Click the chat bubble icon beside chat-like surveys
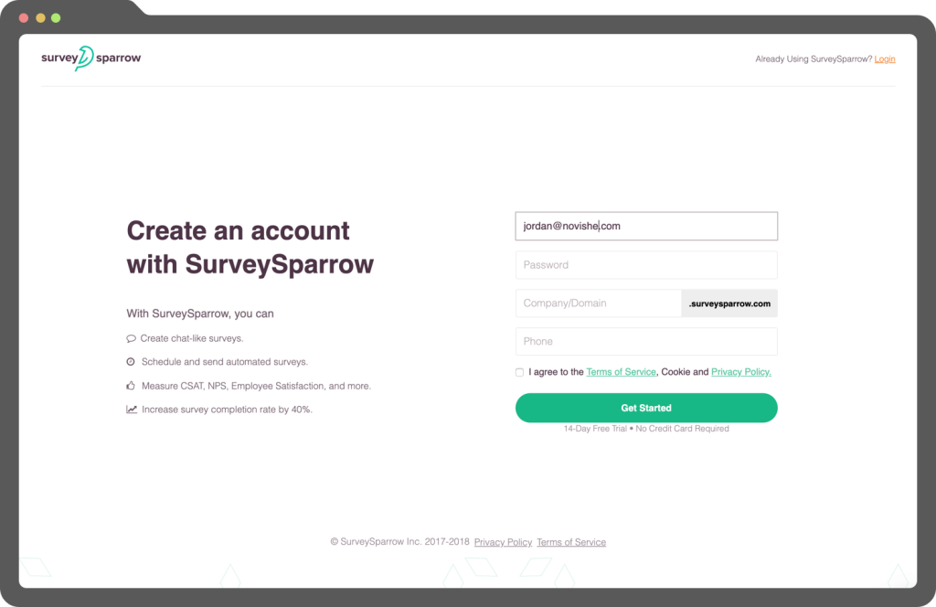The width and height of the screenshot is (936, 607). tap(131, 338)
